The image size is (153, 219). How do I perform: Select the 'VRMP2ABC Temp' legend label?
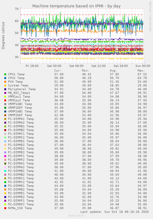coord(20,112)
